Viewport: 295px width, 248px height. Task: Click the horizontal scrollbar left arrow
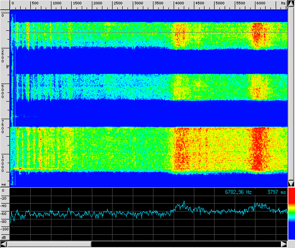click(x=4, y=244)
